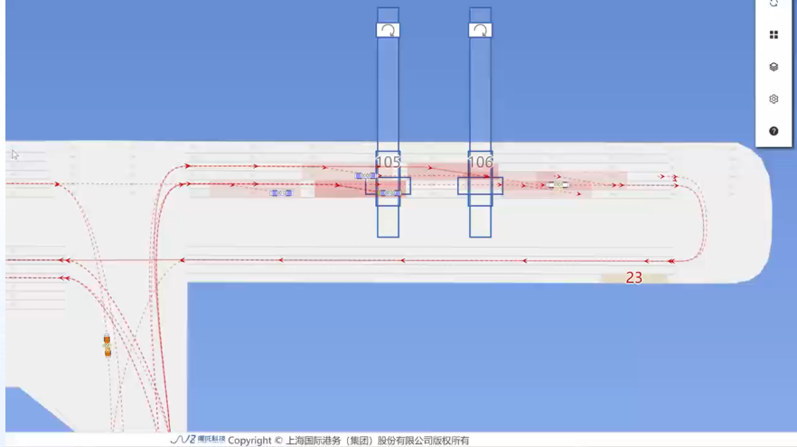Screen dimensions: 797x447
Task: Open the grid view icon in the side toolbar
Action: click(x=774, y=35)
